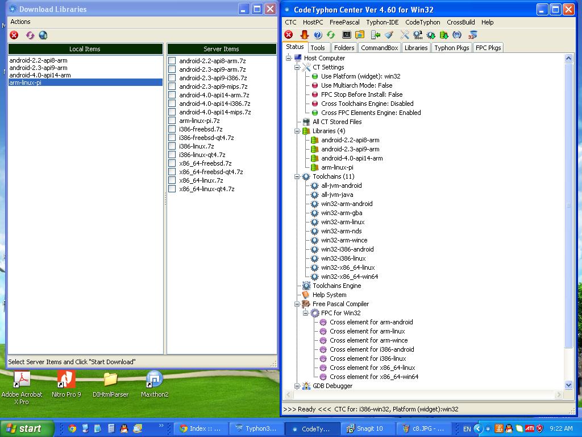
Task: Select win32-arm-wince toolchain in tree
Action: pyautogui.click(x=344, y=240)
